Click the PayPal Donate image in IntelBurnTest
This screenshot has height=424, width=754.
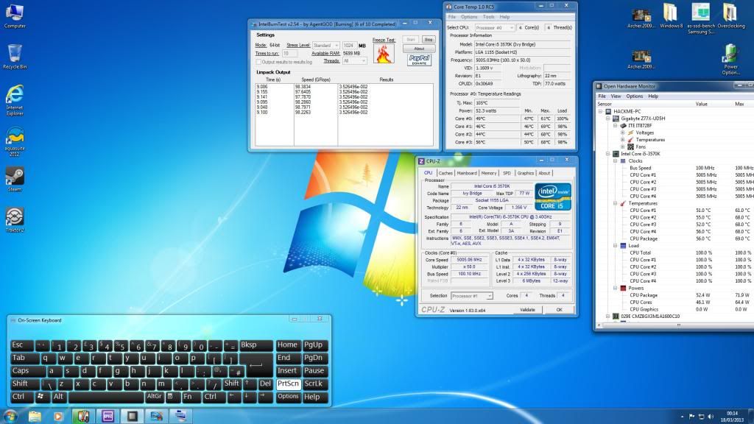tap(419, 60)
